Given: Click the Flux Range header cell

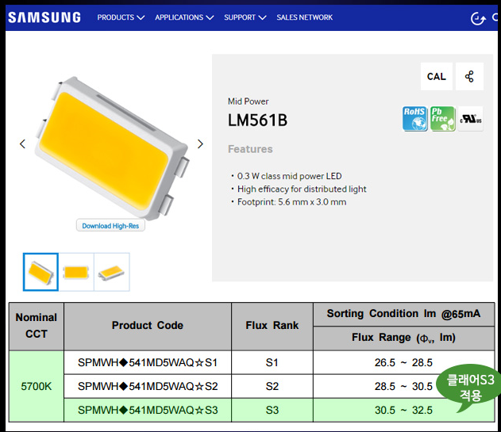Looking at the screenshot, I should click(403, 338).
